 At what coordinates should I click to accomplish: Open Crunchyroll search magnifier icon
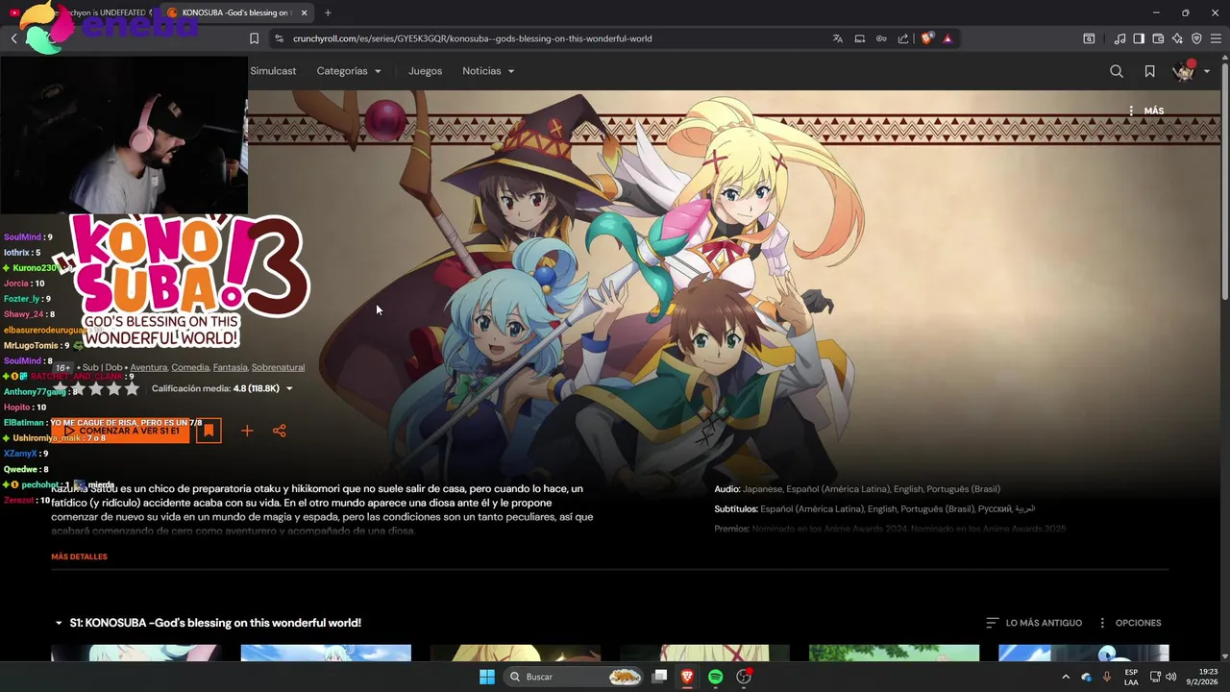point(1117,71)
